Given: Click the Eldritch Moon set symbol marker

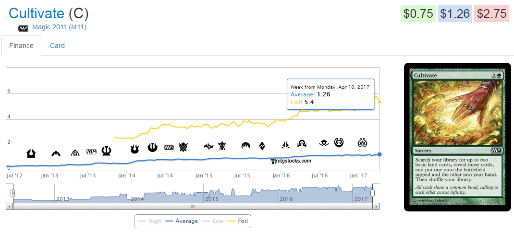Looking at the screenshot, I should coord(324,143).
